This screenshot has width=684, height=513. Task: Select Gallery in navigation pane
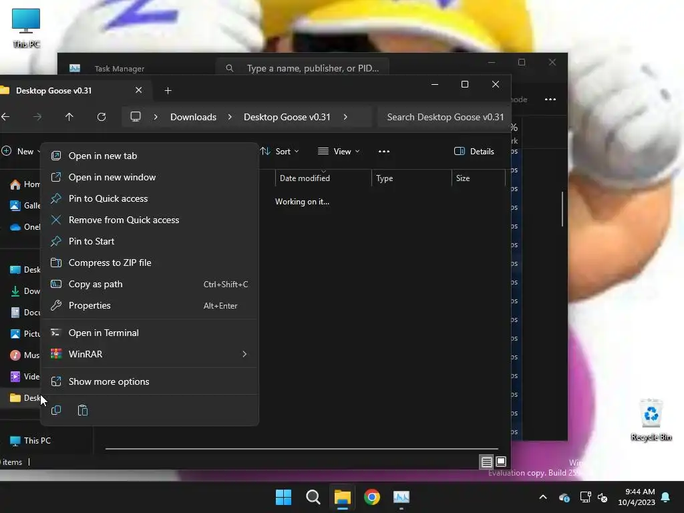tap(25, 206)
